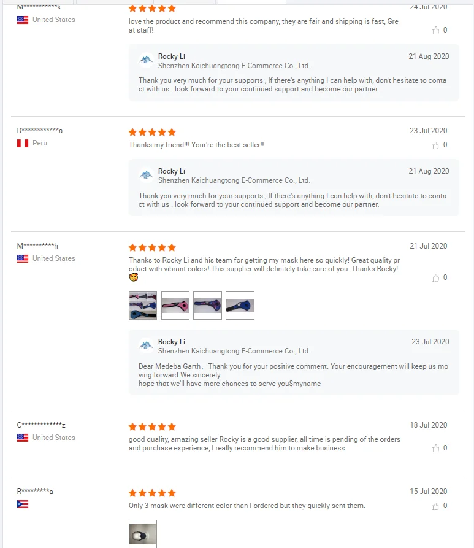The width and height of the screenshot is (474, 548).
Task: Open the third mask photo thumbnail
Action: click(x=207, y=306)
